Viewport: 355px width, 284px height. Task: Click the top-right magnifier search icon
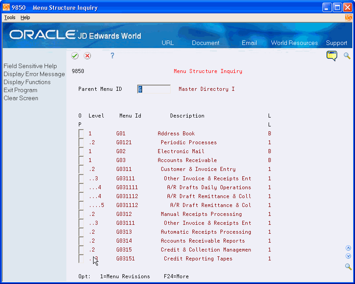[347, 56]
